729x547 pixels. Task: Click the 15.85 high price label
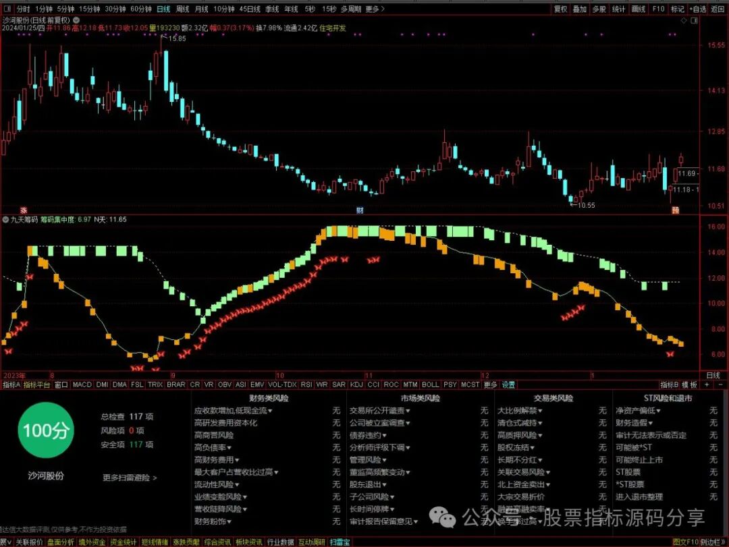coord(177,38)
